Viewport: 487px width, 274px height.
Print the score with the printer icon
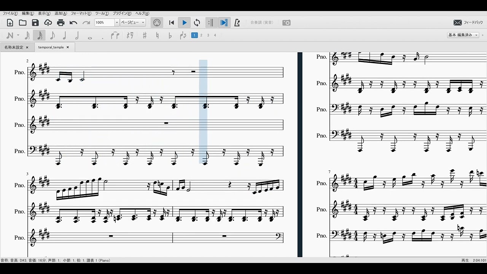[x=60, y=23]
